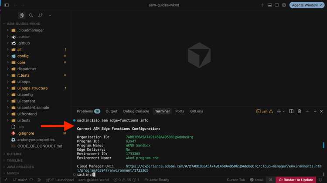
Task: Open the Explorer files view icon
Action: pyautogui.click(x=21, y=15)
